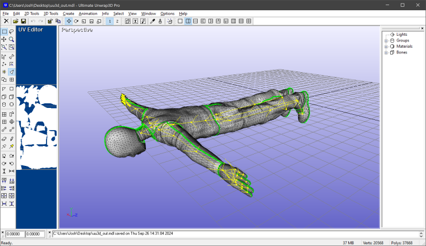Open the Animation menu
The height and width of the screenshot is (246, 426).
(x=88, y=14)
